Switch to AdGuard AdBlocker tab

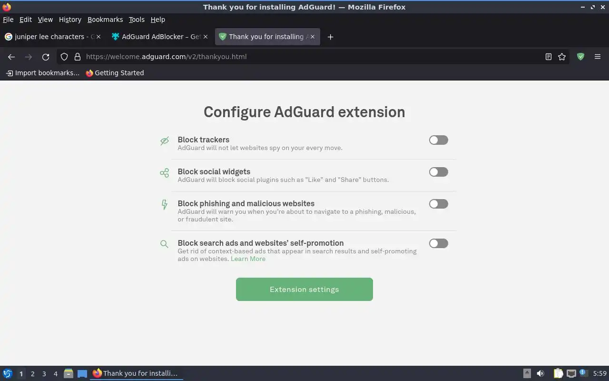(160, 37)
